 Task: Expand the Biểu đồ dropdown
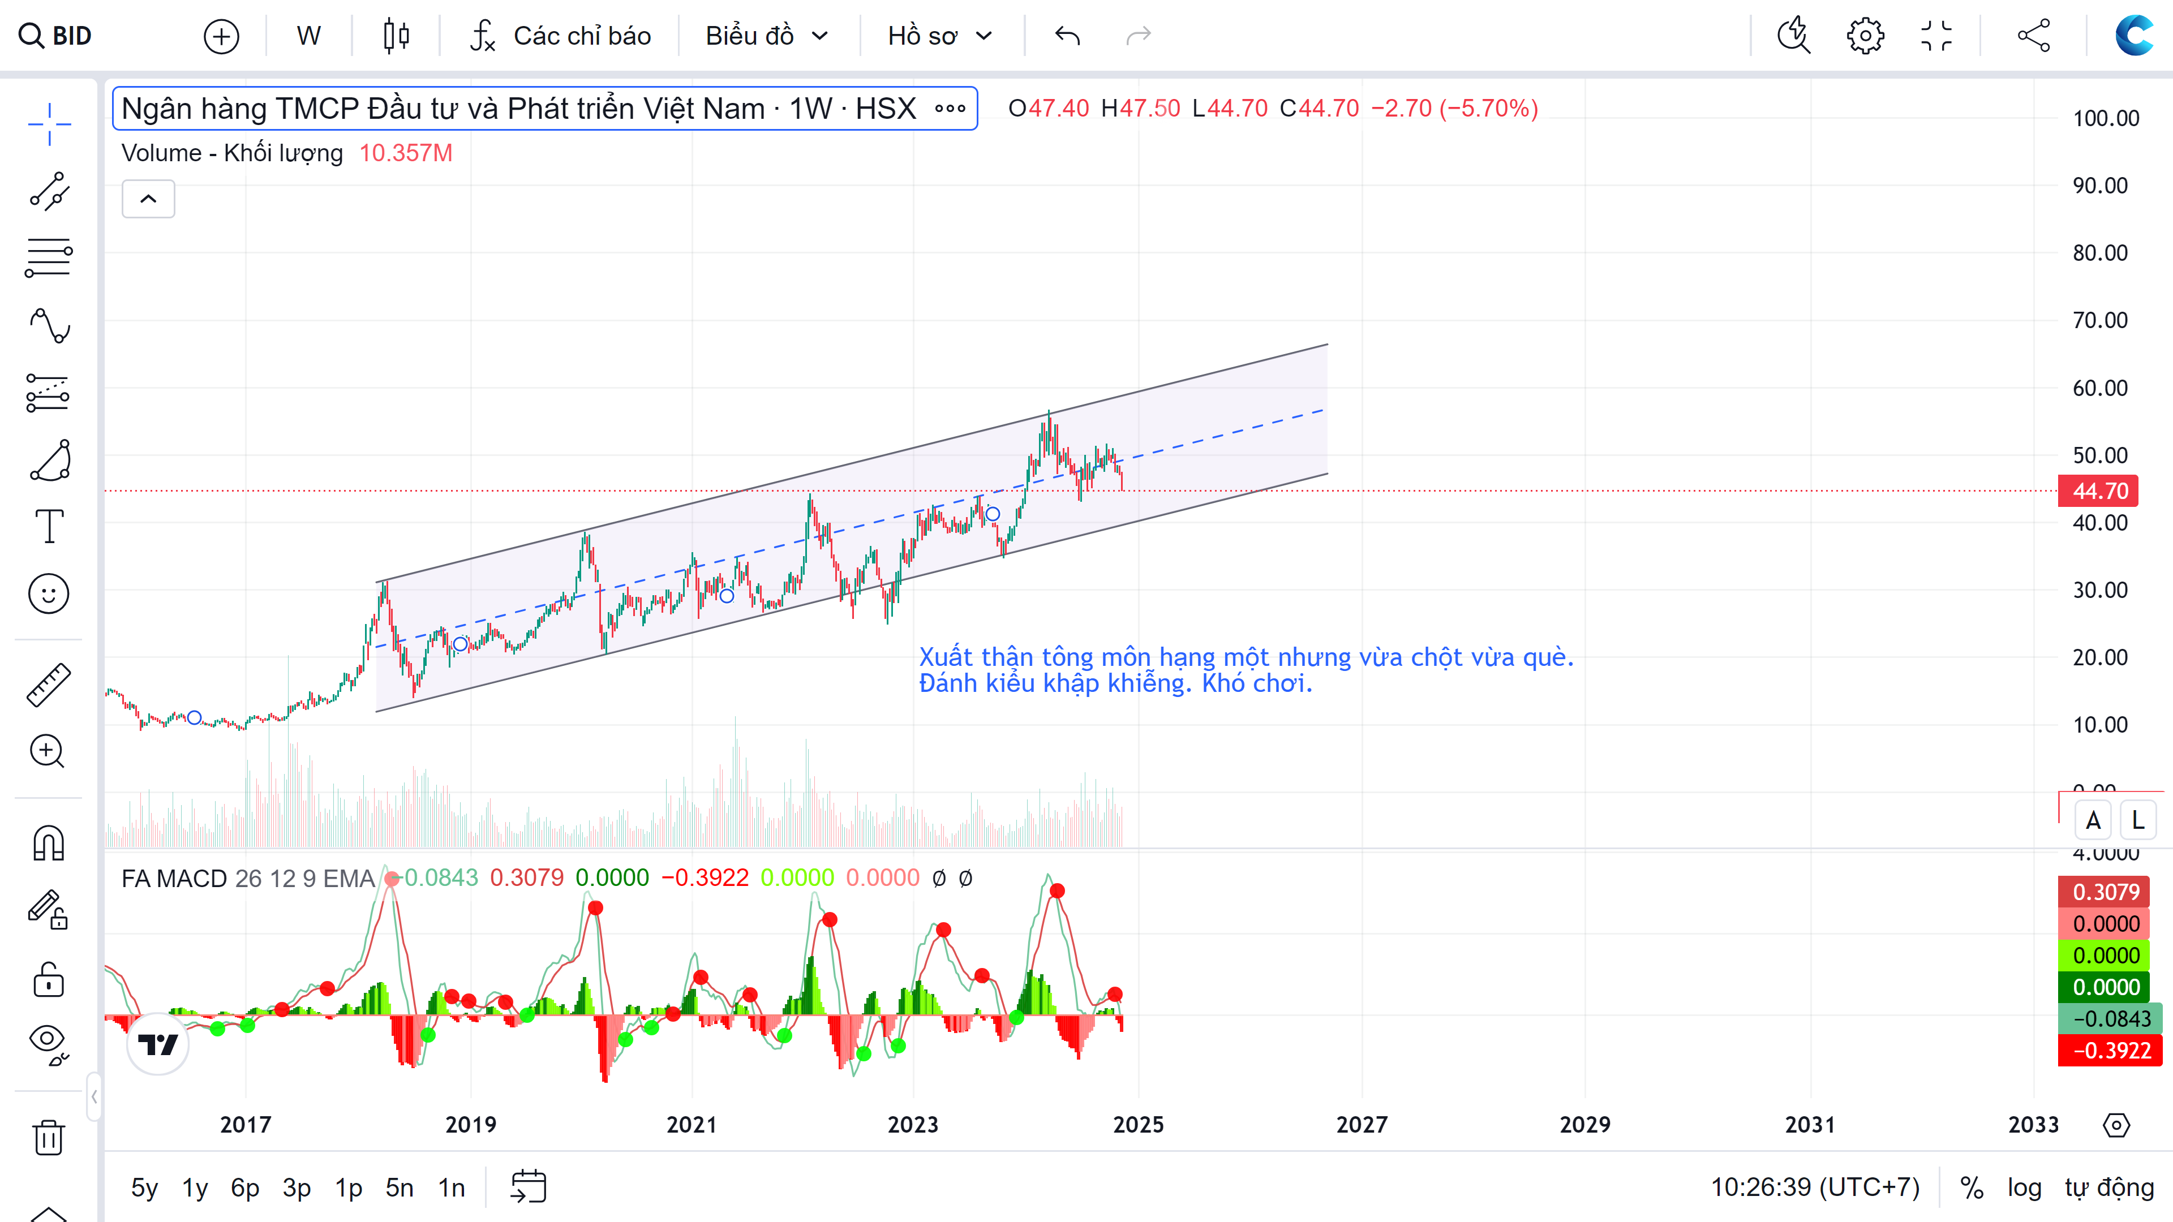click(766, 36)
